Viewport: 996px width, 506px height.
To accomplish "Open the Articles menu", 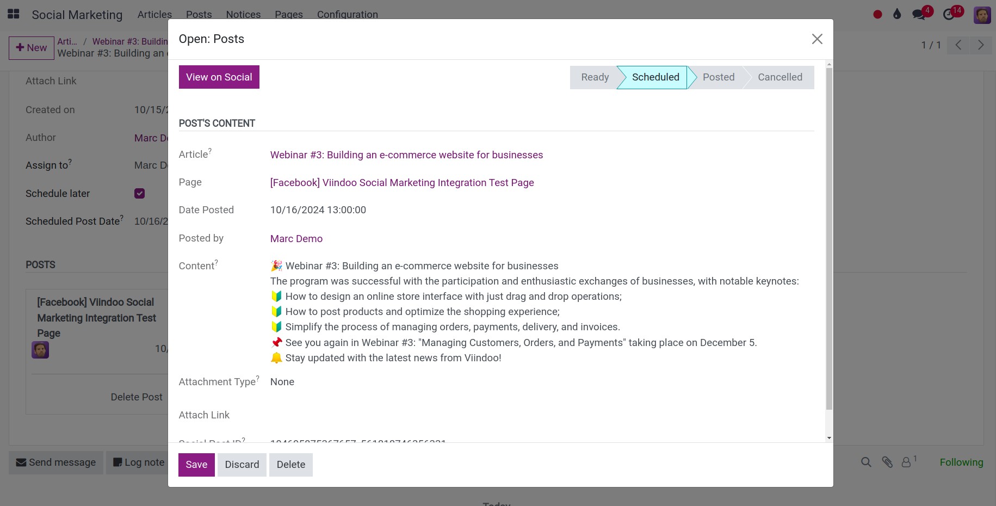I will tap(154, 15).
